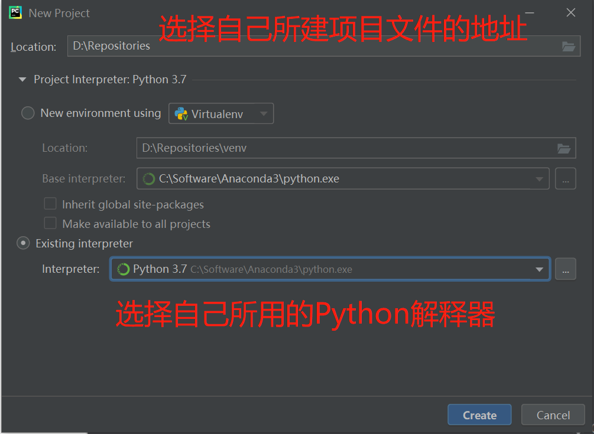Image resolution: width=594 pixels, height=434 pixels.
Task: Click the Anaconda icon beside Python 3.7
Action: [124, 269]
